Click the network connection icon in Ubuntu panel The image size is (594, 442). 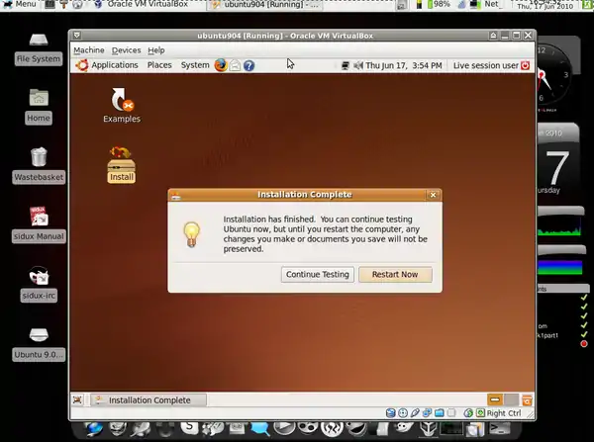[345, 65]
